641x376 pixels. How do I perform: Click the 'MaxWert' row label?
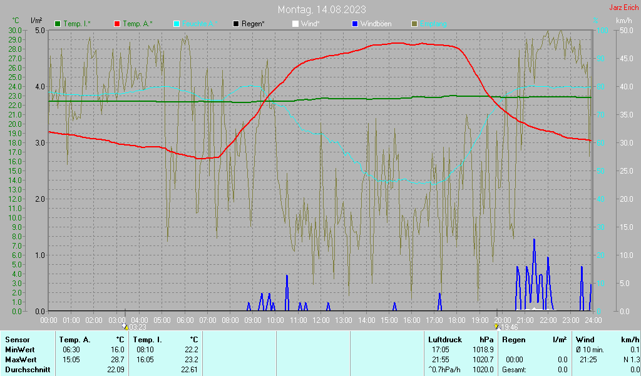(x=21, y=360)
